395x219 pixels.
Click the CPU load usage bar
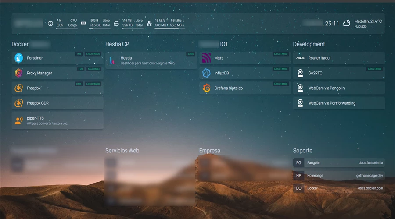67,28
